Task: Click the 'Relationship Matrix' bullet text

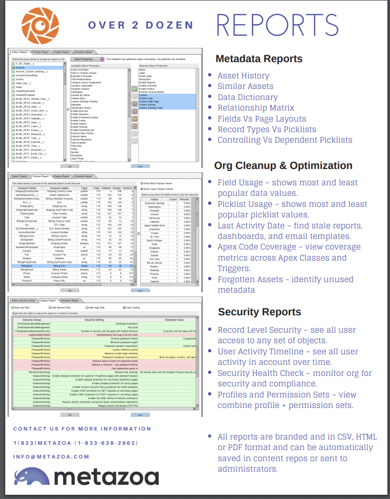Action: (256, 107)
